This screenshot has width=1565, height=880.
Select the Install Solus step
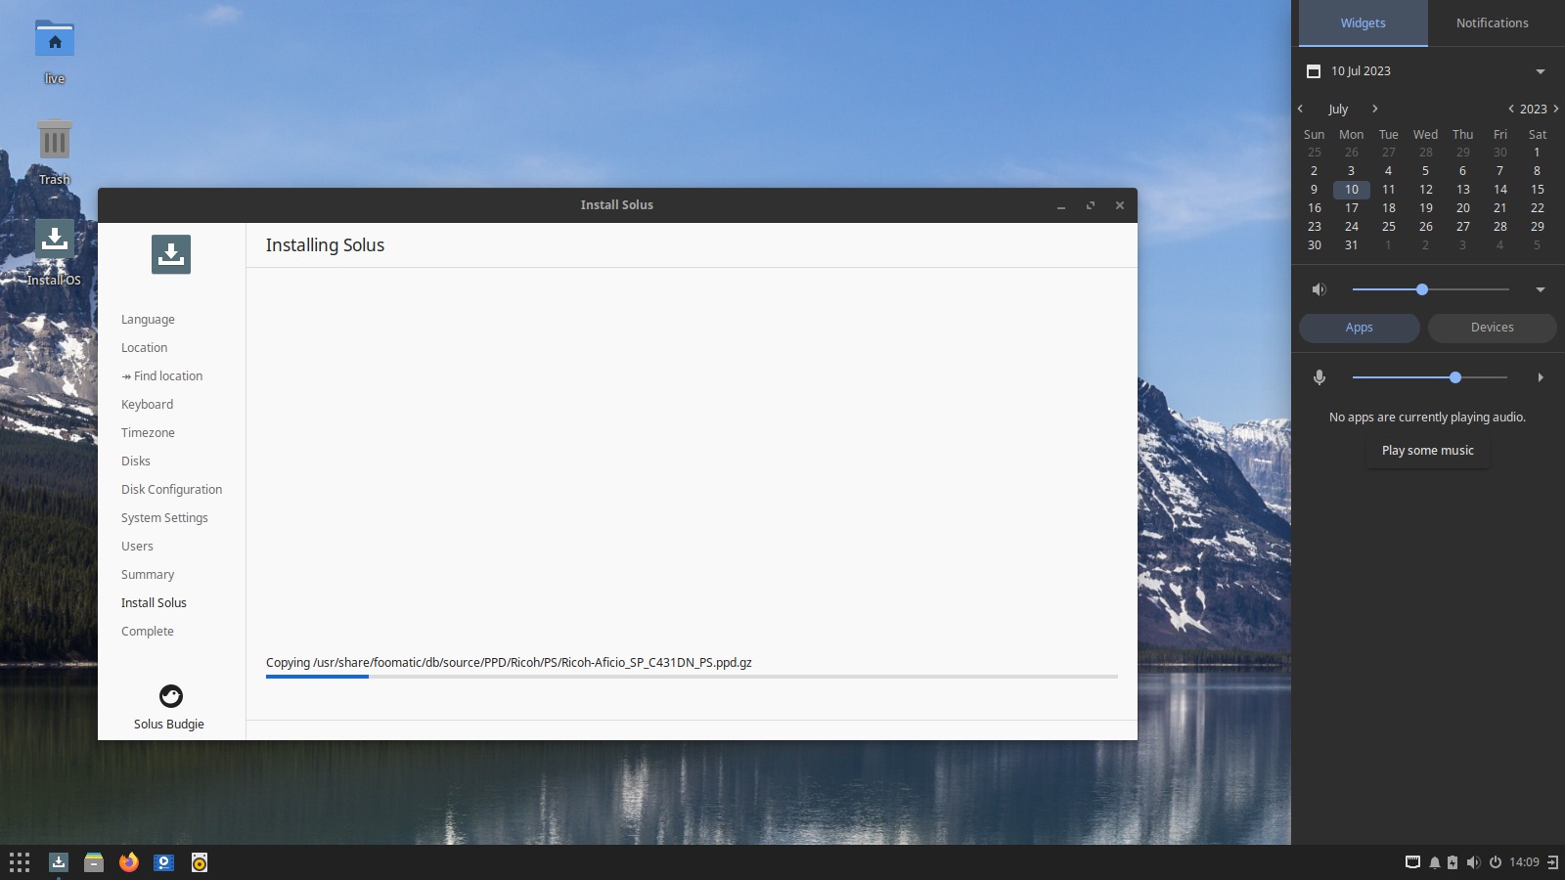(x=154, y=603)
